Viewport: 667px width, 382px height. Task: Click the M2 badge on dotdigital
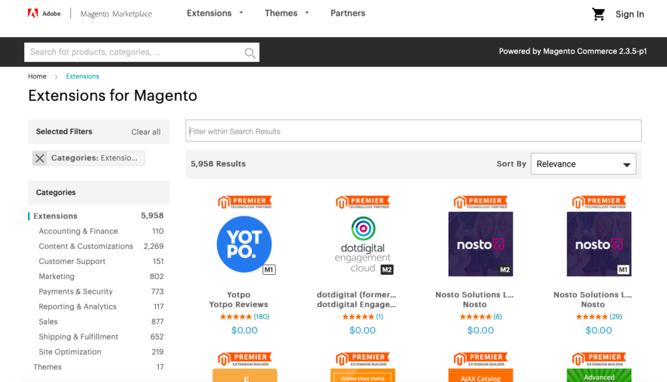point(387,270)
